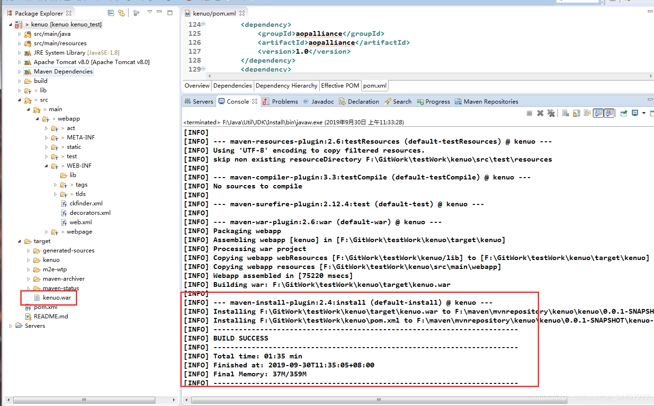Open the Dependency Hierarchy tab
The width and height of the screenshot is (654, 406).
pos(286,86)
